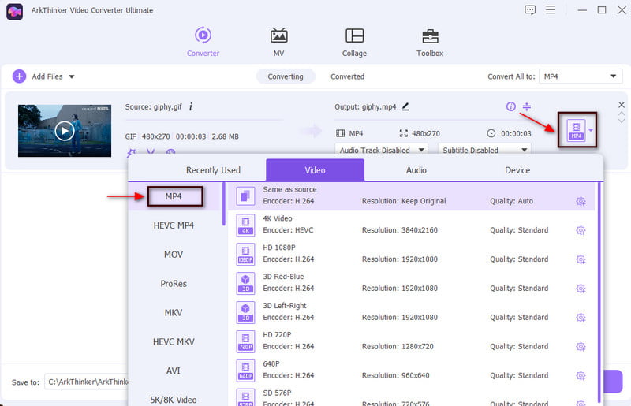631x406 pixels.
Task: Open settings gear for HD 720P
Action: [x=581, y=346]
